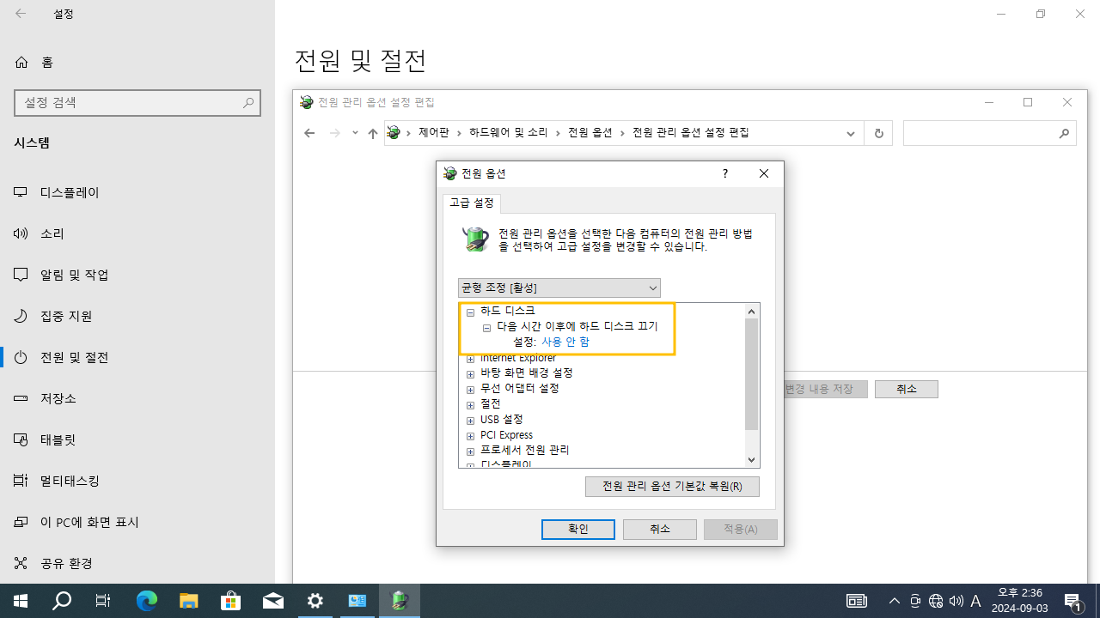Open the address bar history dropdown
The width and height of the screenshot is (1100, 618).
click(x=850, y=133)
